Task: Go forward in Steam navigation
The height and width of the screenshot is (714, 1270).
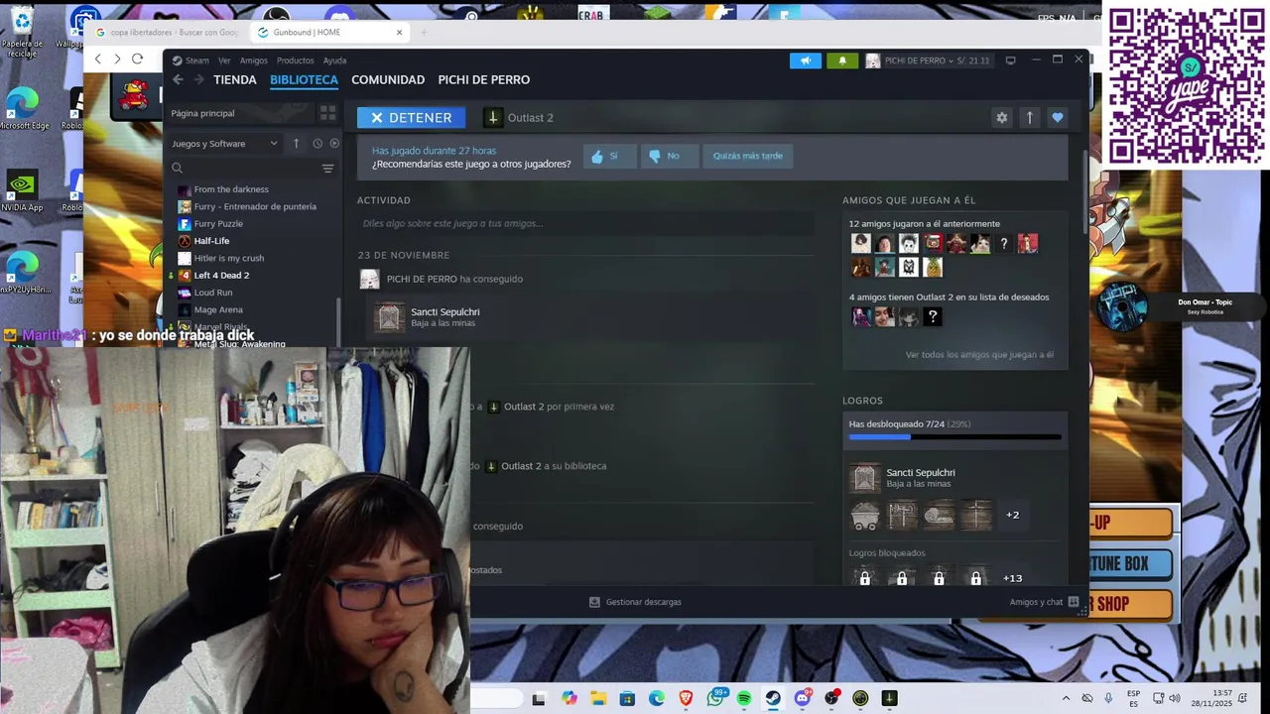Action: click(x=198, y=79)
